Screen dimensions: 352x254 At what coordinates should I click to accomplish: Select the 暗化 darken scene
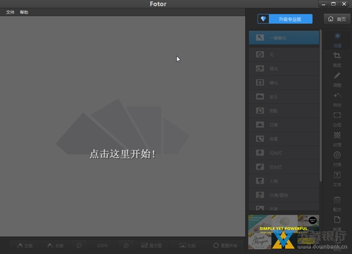coord(284,83)
